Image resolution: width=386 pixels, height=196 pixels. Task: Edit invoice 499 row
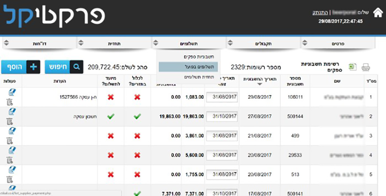pos(12,131)
